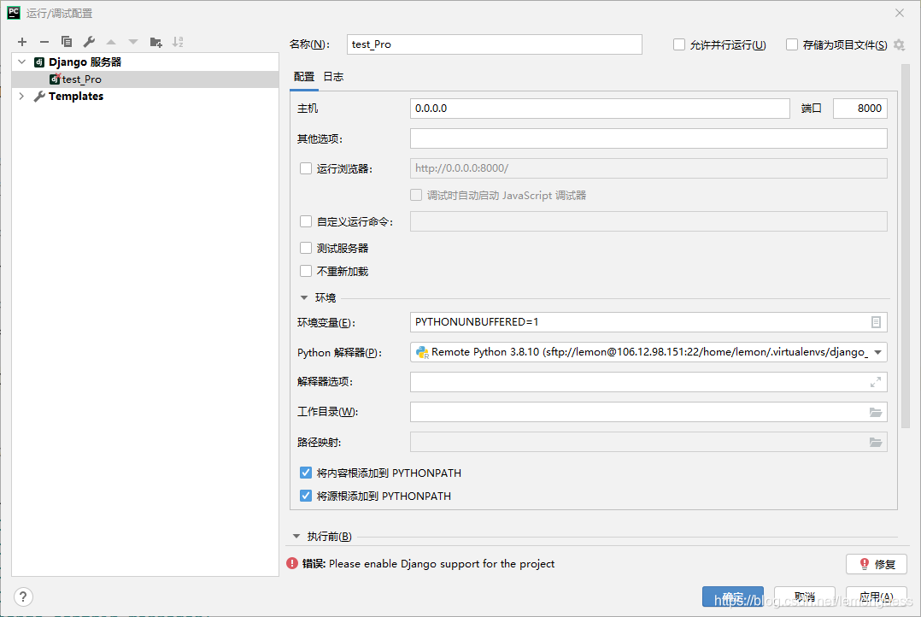Collapse the 执行前 section
The image size is (921, 617).
(x=296, y=536)
